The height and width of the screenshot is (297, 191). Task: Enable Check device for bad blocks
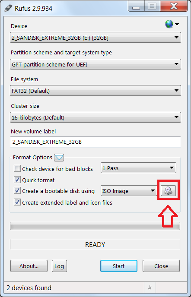coord(17,168)
